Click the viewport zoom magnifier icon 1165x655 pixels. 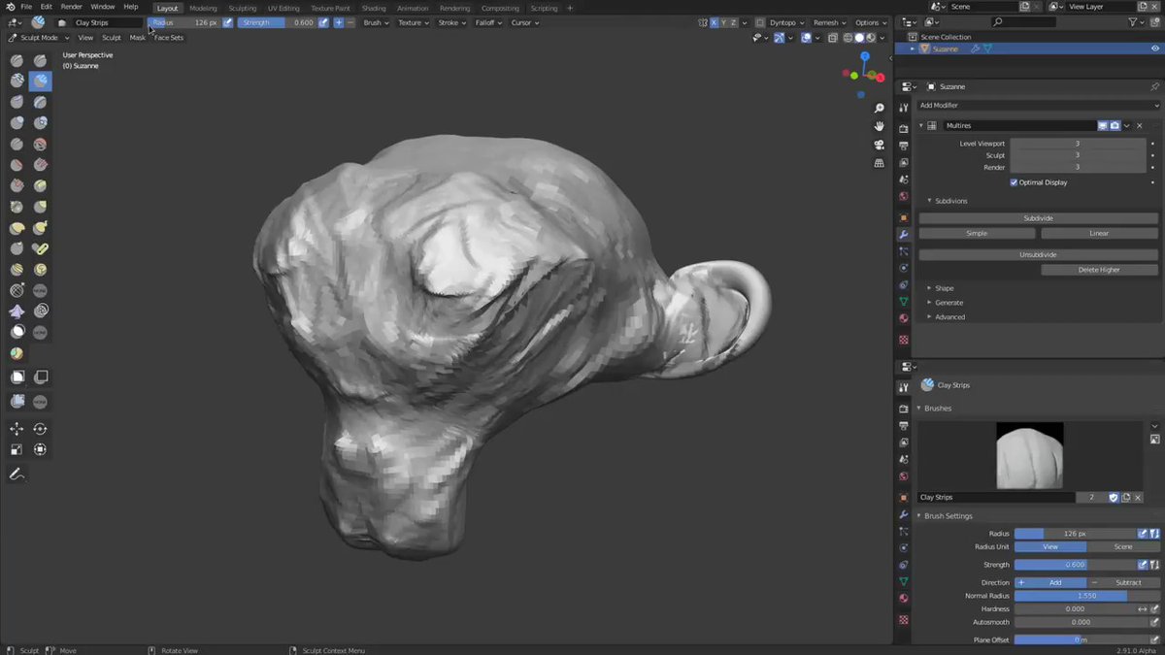(x=879, y=108)
